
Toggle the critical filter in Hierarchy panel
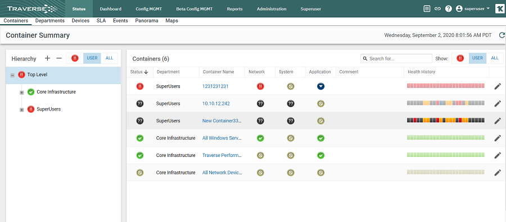coord(75,58)
